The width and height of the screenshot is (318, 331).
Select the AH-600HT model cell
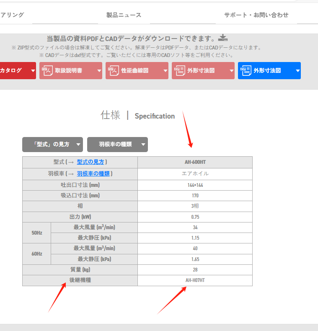[195, 162]
